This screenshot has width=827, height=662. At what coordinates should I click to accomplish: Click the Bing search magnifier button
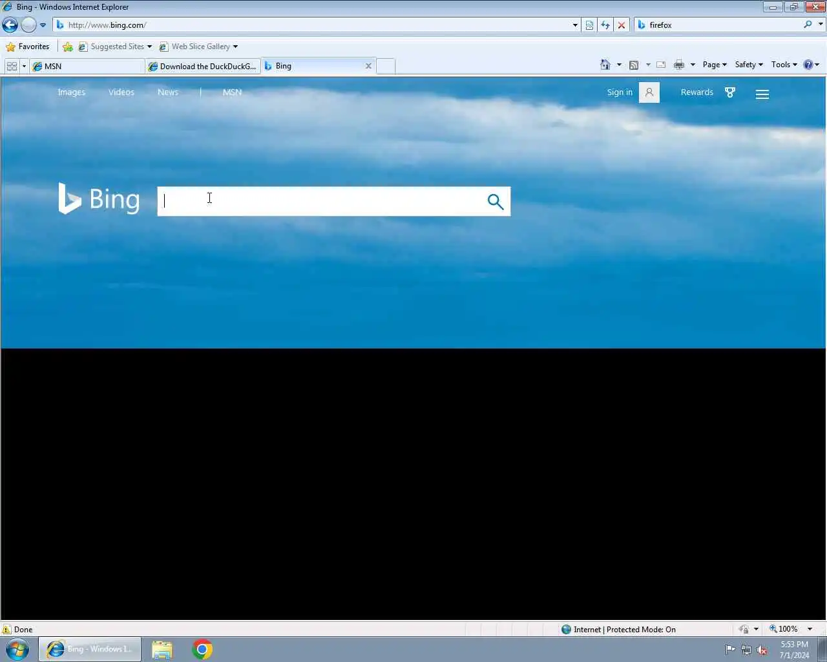coord(496,202)
